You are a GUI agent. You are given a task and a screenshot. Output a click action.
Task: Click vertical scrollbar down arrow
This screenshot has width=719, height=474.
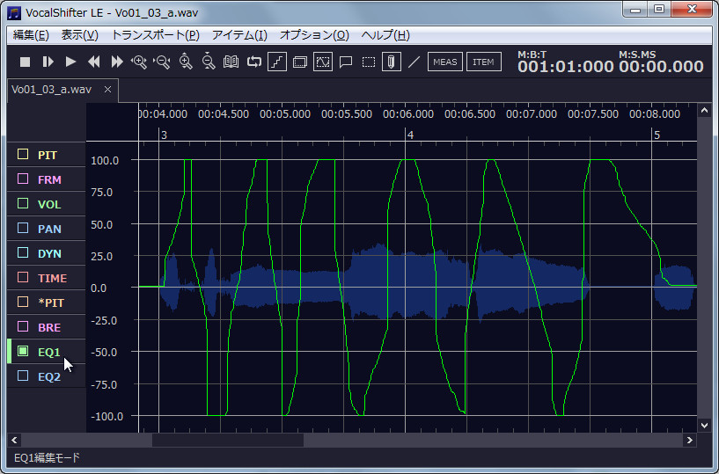coord(704,426)
